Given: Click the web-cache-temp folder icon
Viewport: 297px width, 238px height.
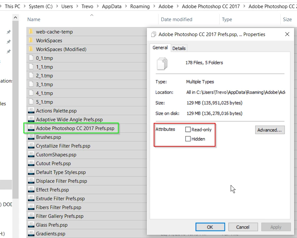Looking at the screenshot, I should point(31,32).
